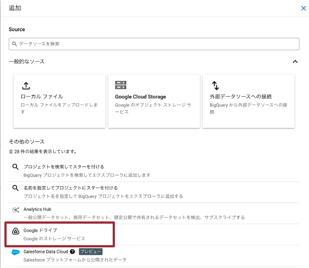The height and width of the screenshot is (268, 309).
Task: Select the 外部データソースへの接続 card
Action: [248, 101]
